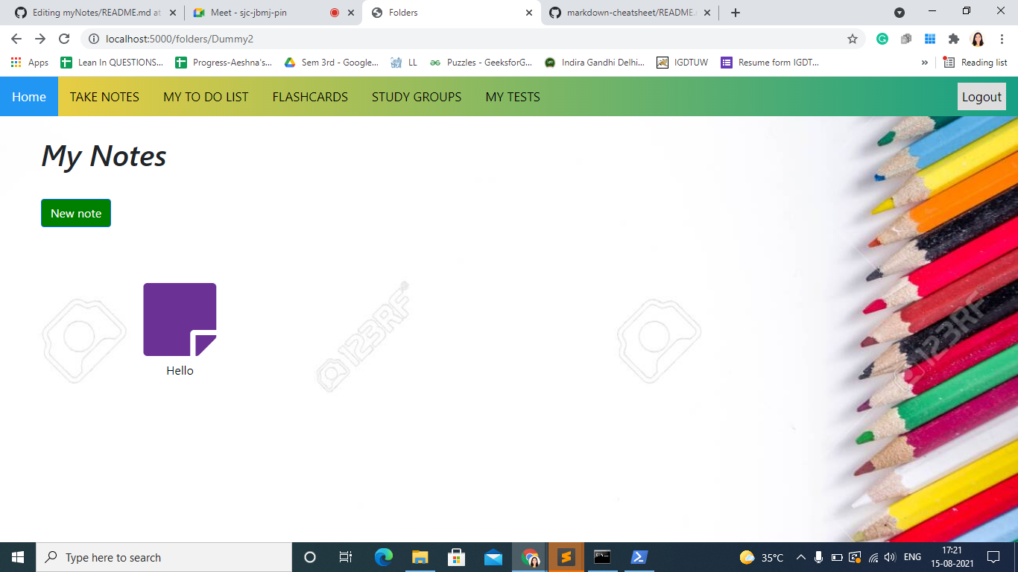Click the Microsoft Edge taskbar icon
The image size is (1018, 572).
coord(383,557)
